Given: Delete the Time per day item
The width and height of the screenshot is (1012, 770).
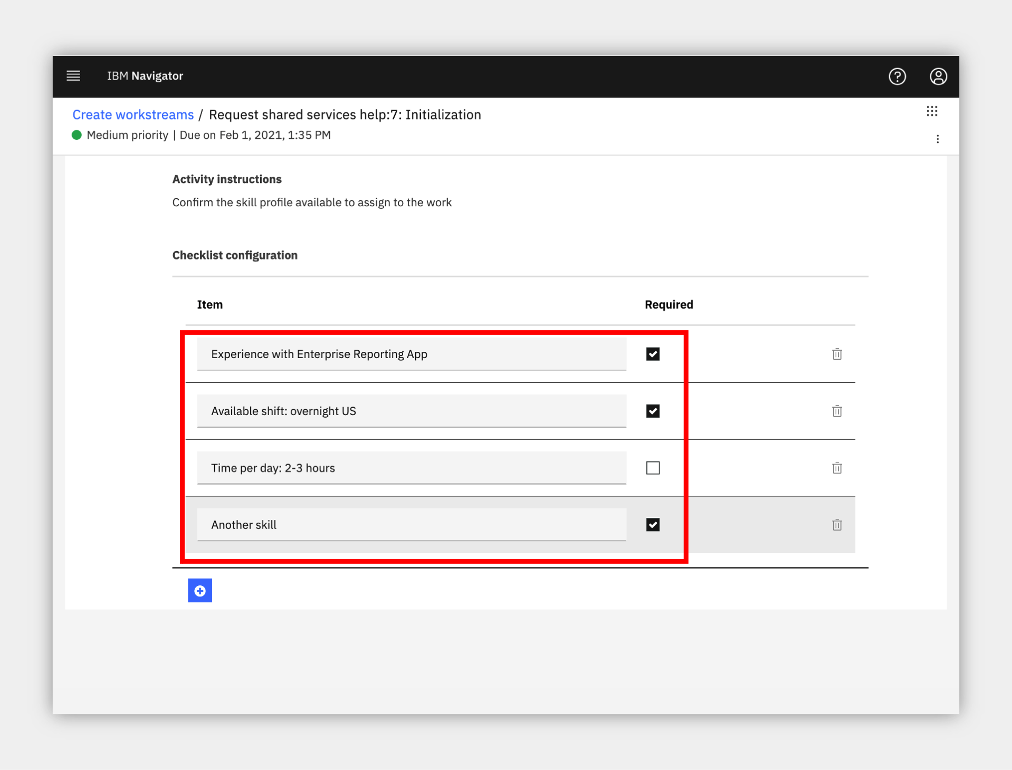Looking at the screenshot, I should coord(837,468).
